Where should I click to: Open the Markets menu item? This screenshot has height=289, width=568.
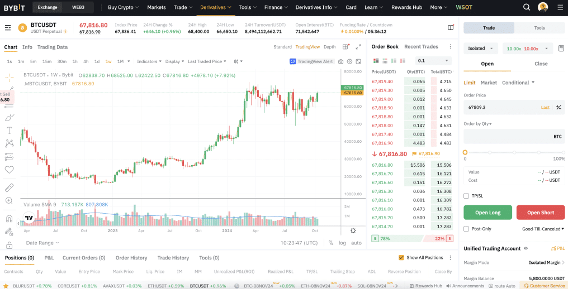tap(157, 7)
